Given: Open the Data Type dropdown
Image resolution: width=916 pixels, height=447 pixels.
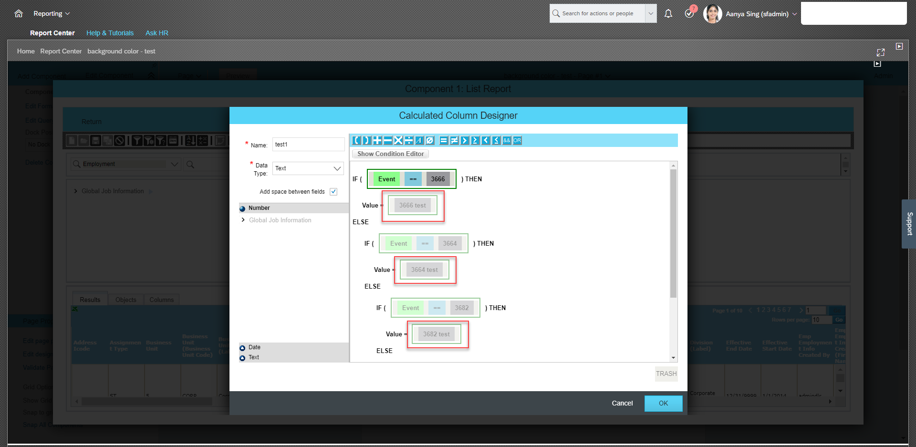Looking at the screenshot, I should [x=308, y=168].
